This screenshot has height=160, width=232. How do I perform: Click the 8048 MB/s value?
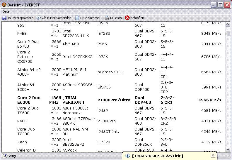(x=211, y=33)
